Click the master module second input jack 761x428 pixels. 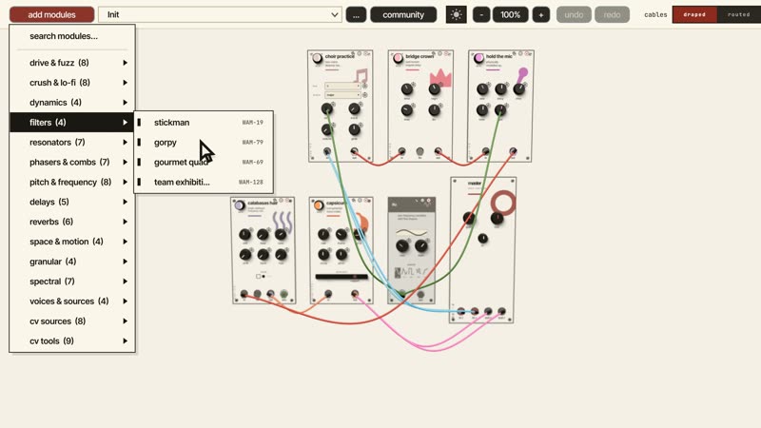(x=475, y=311)
